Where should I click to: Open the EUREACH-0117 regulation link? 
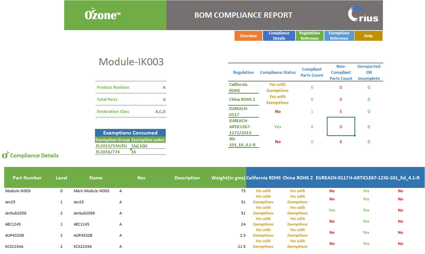click(238, 112)
